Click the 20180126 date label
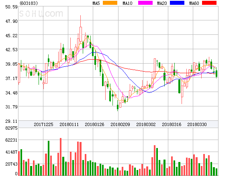The height and width of the screenshot is (176, 241). click(94, 124)
